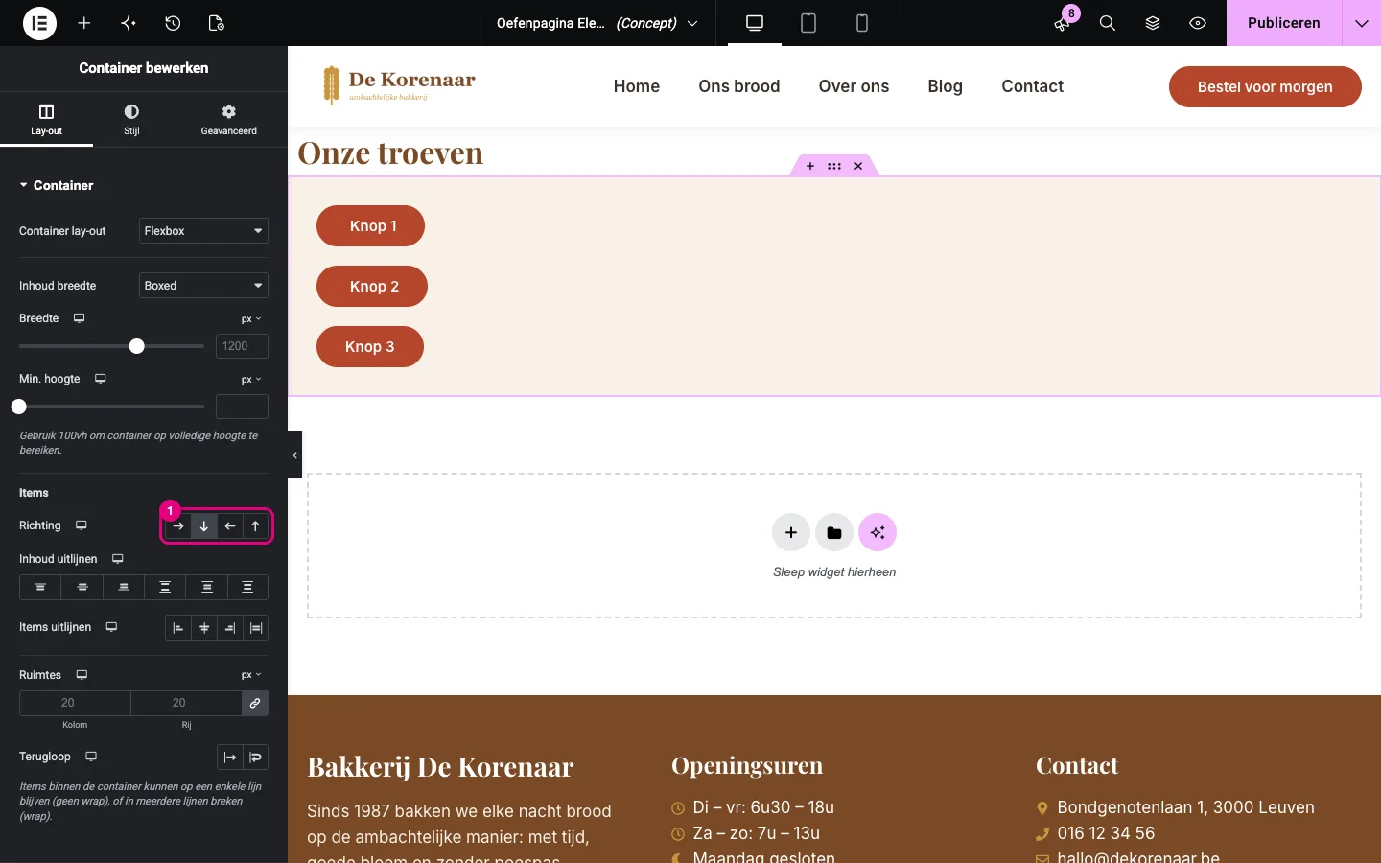Click the Kolom gap input field
This screenshot has width=1381, height=863.
(75, 703)
